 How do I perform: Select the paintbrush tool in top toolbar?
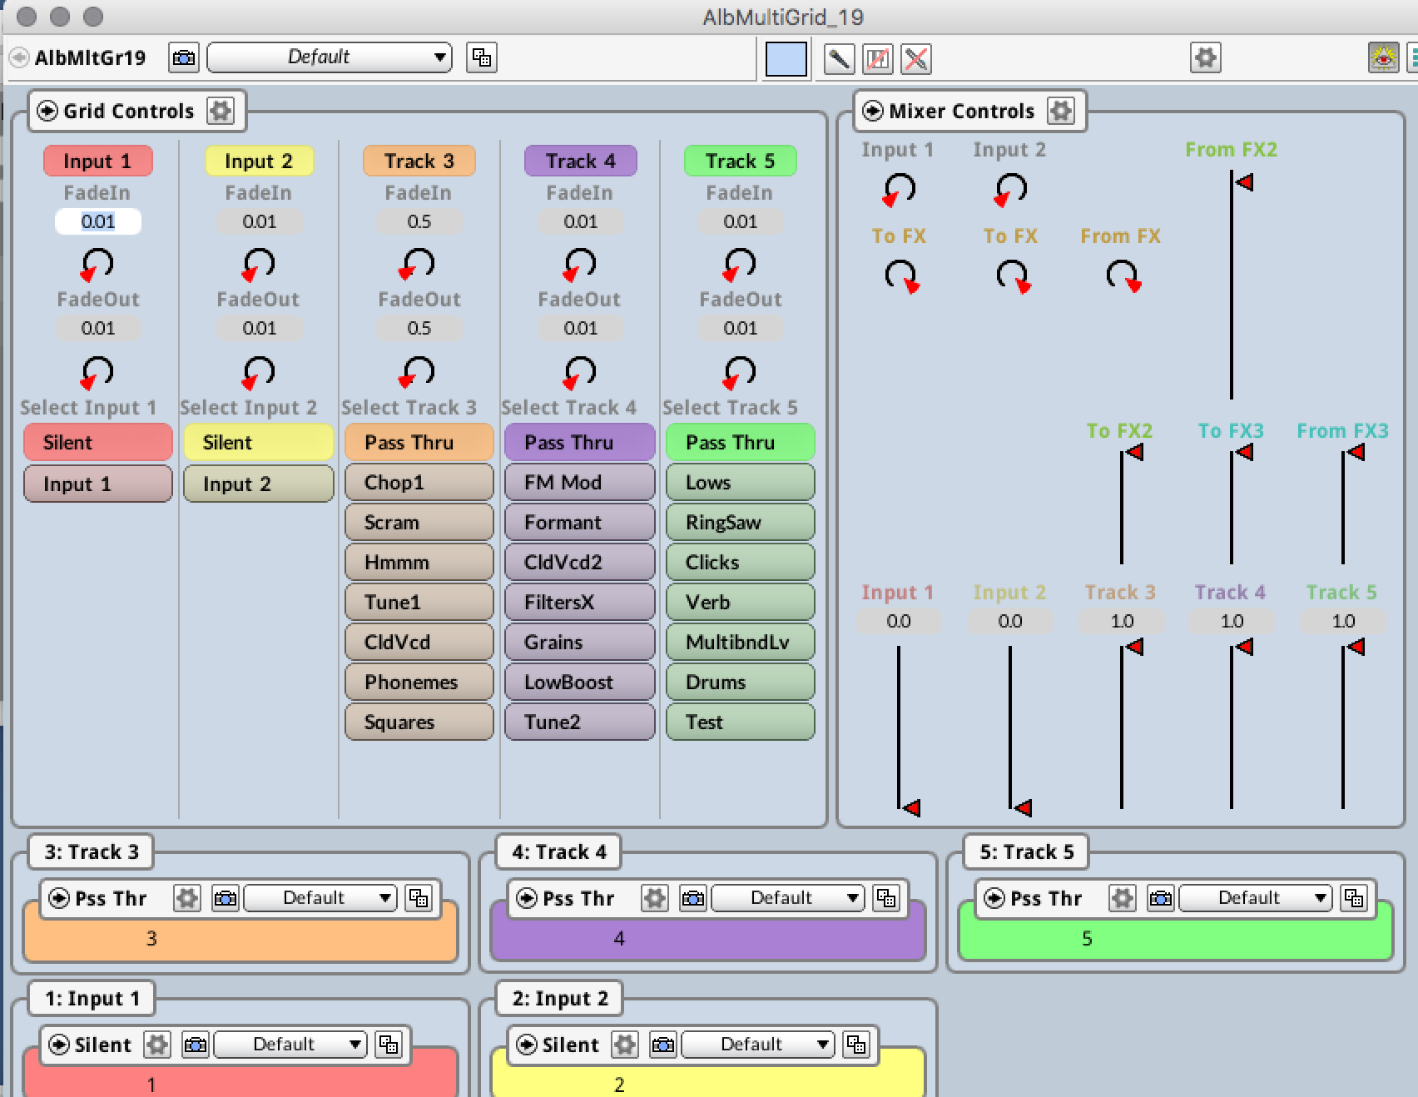839,58
